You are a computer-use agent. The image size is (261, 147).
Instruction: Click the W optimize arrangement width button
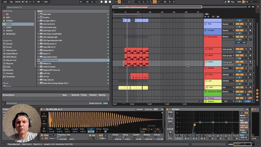(x=253, y=7)
